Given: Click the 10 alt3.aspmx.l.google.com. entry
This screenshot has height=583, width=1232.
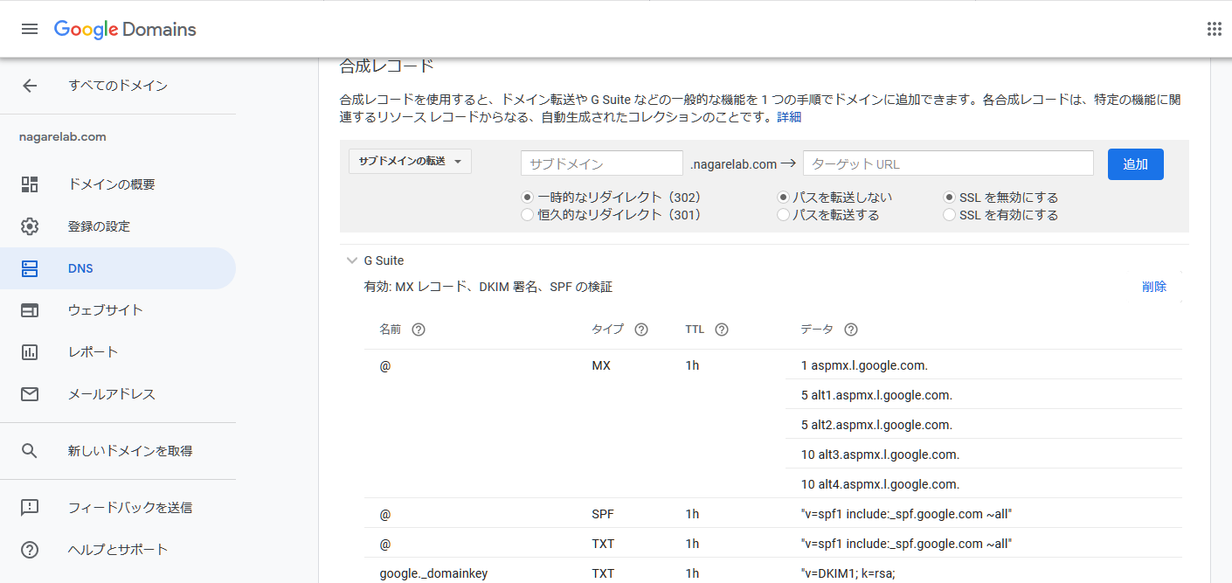Looking at the screenshot, I should 880,455.
